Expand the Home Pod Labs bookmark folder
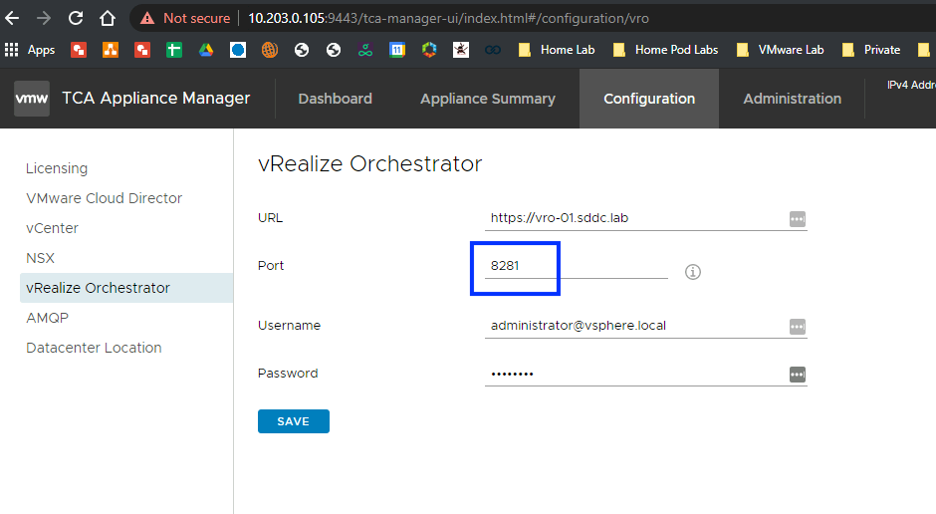This screenshot has width=936, height=514. (665, 50)
